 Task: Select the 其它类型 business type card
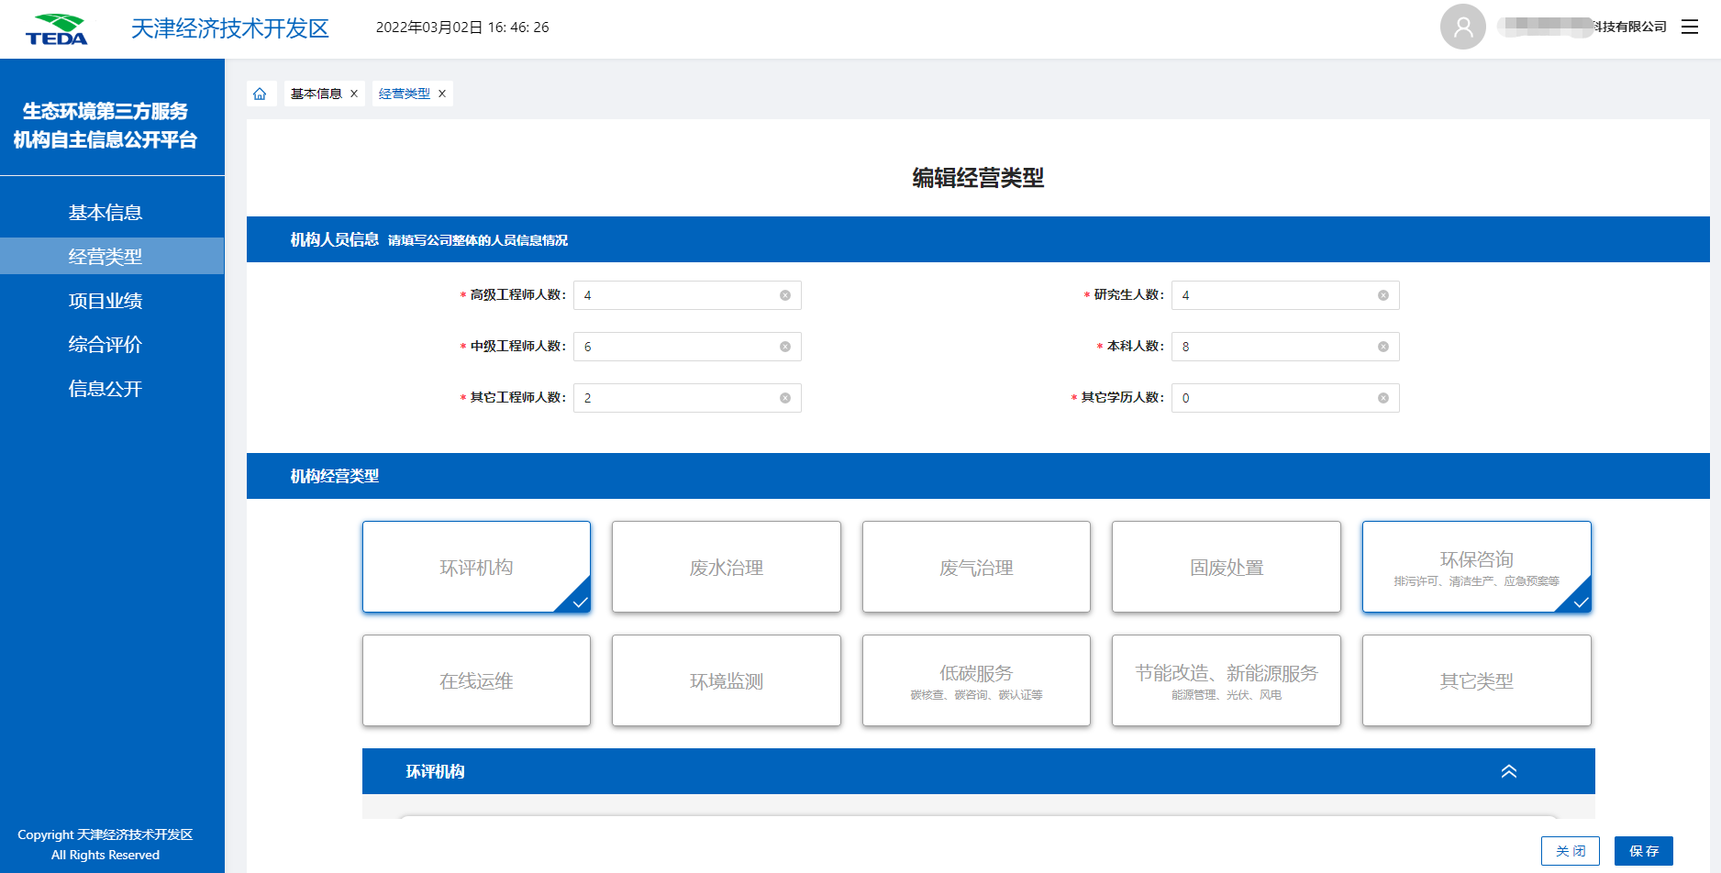(x=1477, y=680)
